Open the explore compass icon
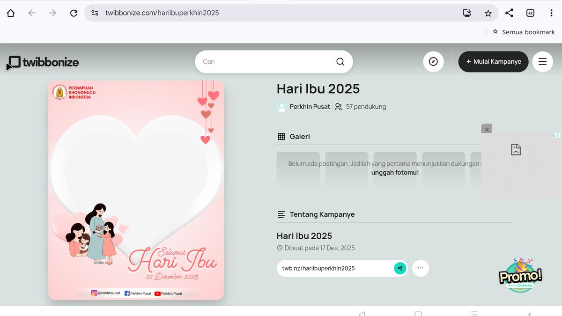 tap(433, 61)
